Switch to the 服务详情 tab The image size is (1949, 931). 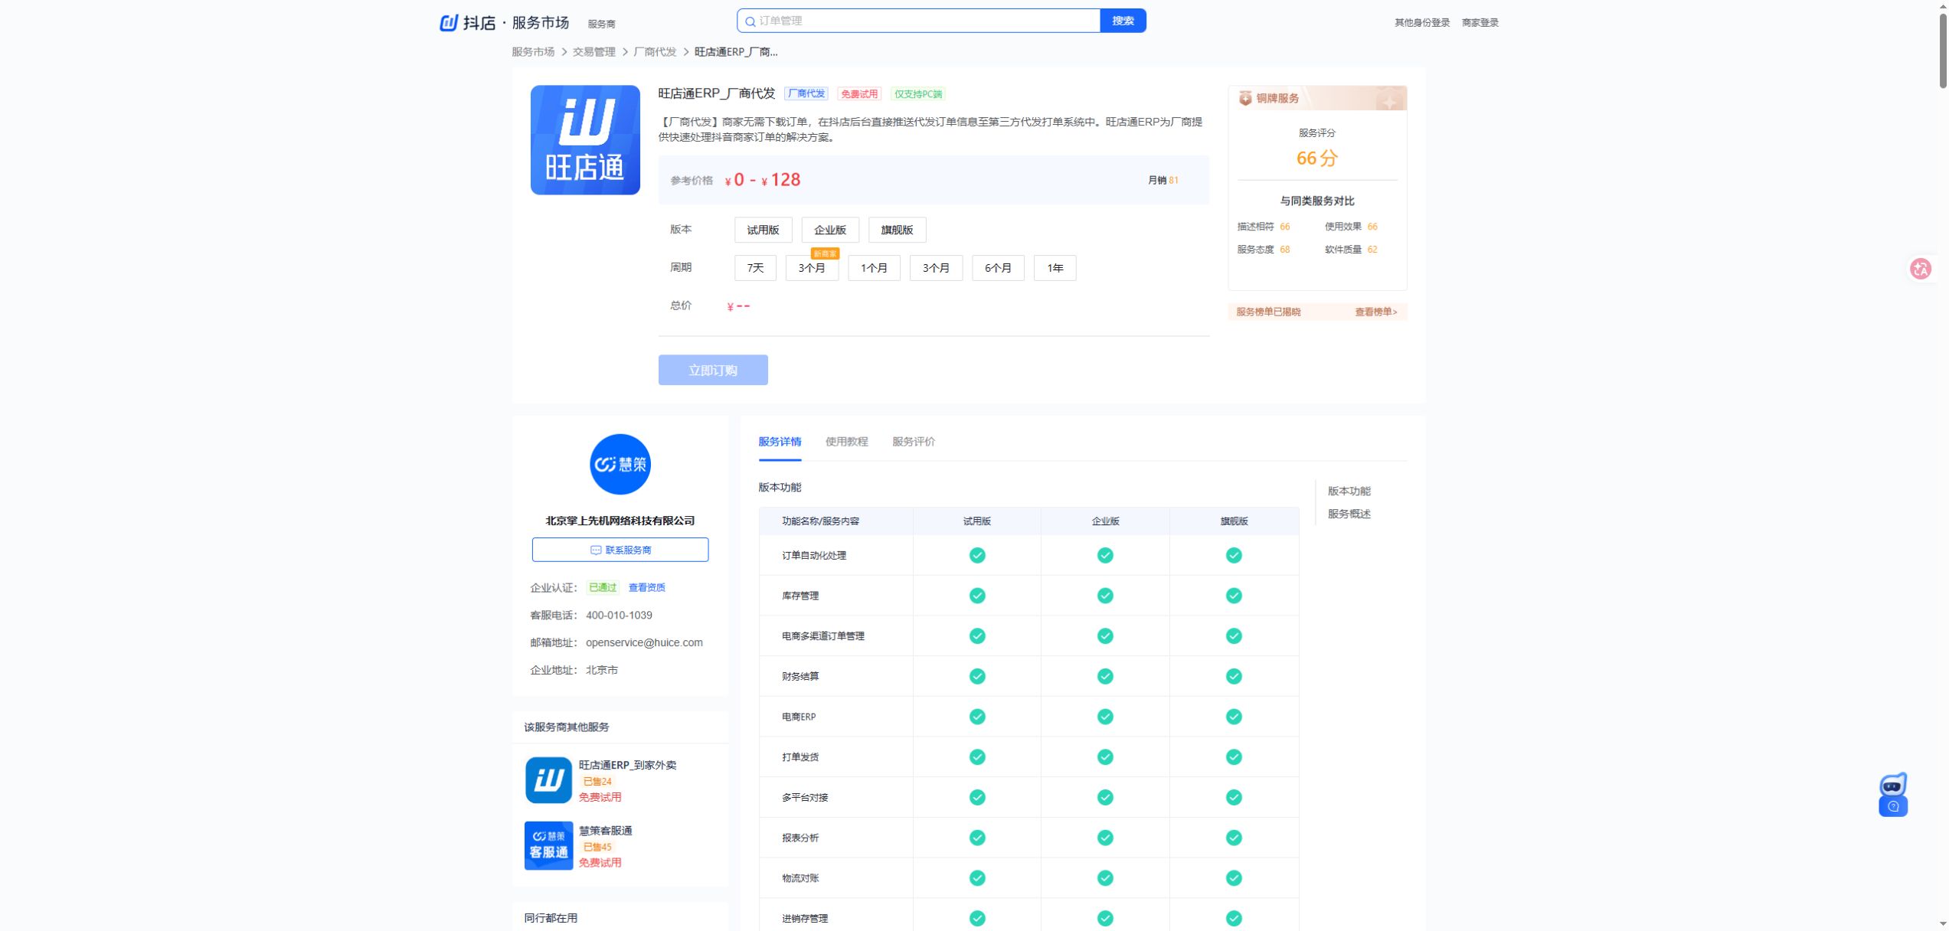tap(780, 442)
